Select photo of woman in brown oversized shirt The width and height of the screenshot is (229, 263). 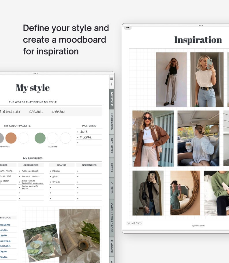(153, 139)
